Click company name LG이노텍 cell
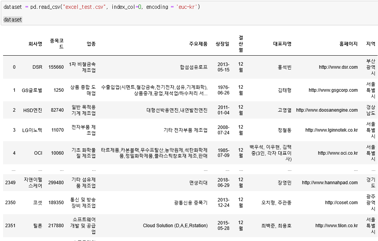Screen dimensions: 378x241 (x=32, y=130)
